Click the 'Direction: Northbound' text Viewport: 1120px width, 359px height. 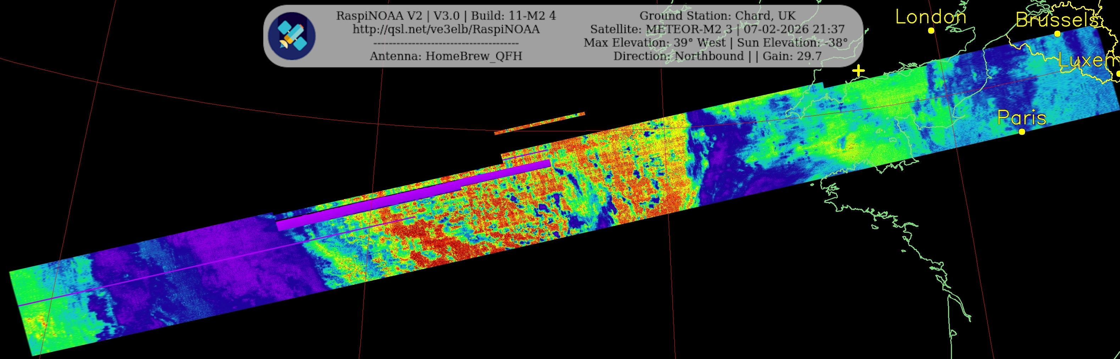pos(678,56)
